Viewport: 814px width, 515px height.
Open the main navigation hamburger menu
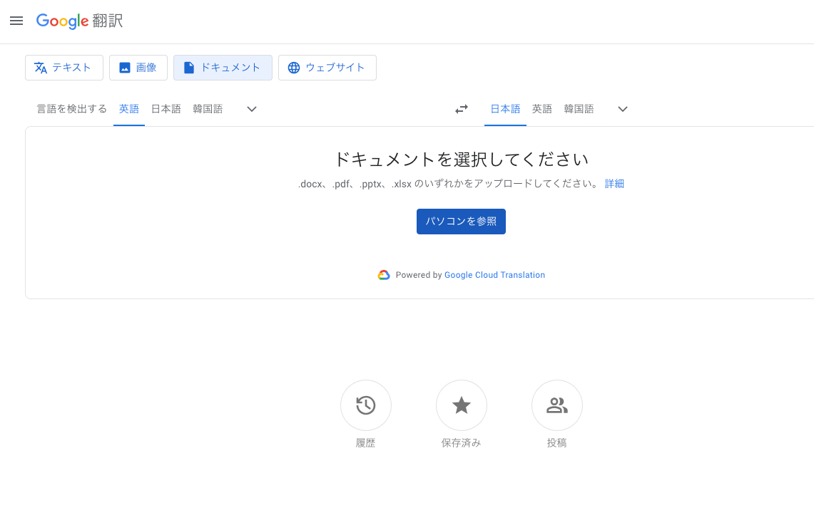coord(16,21)
